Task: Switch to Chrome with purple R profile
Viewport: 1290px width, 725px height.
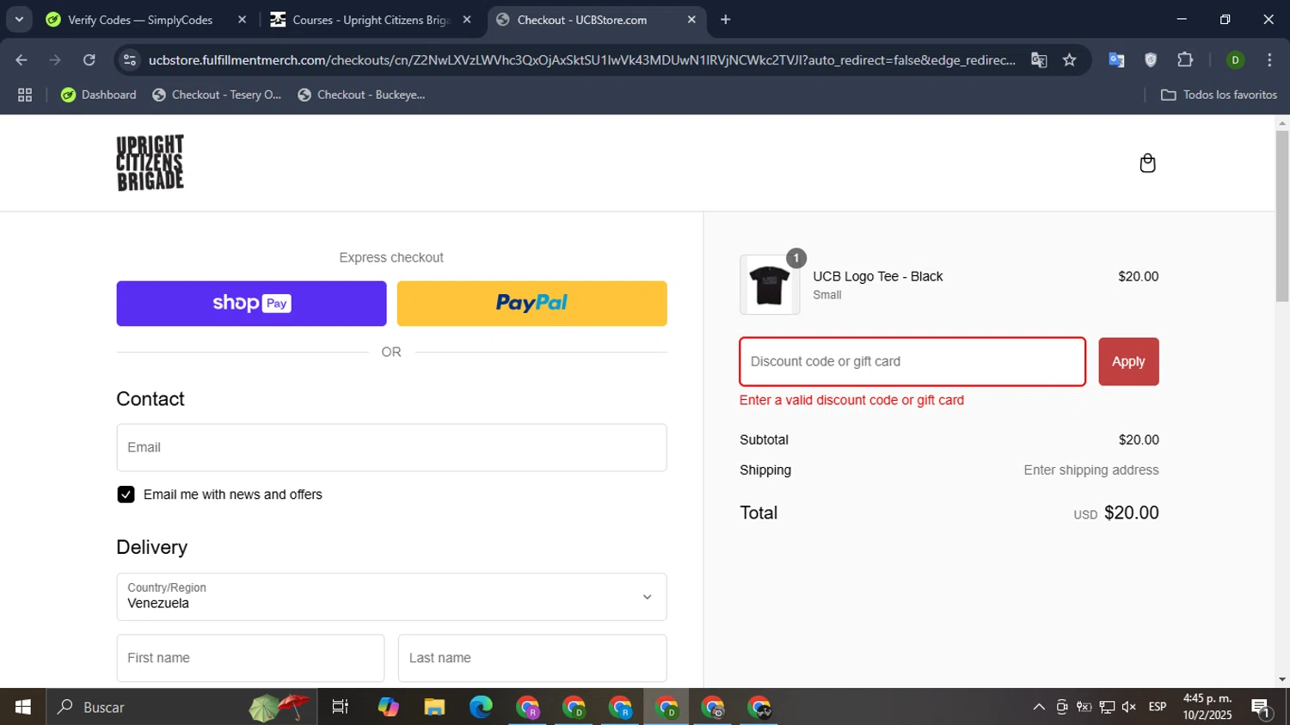Action: [x=527, y=707]
